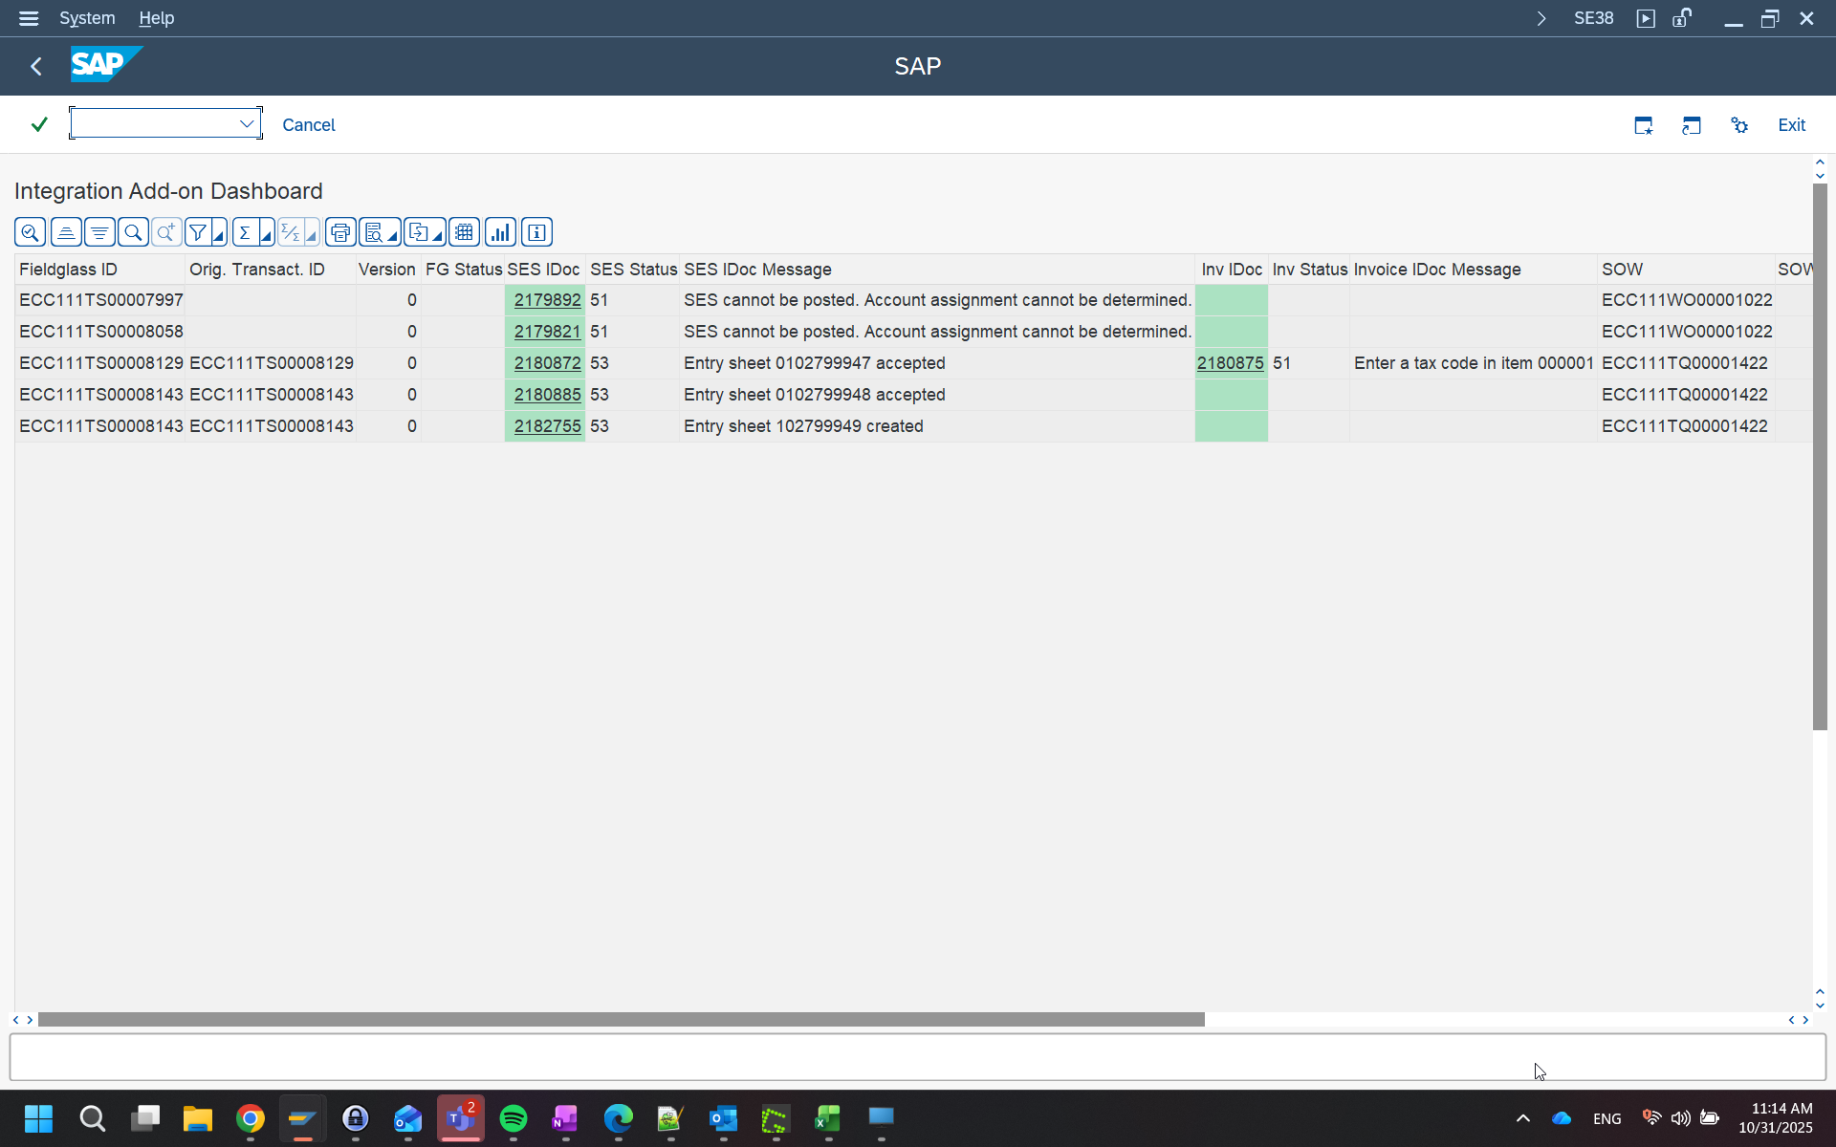Screen dimensions: 1836x1147
Task: Click the 'Entry sheet 102799949 created' message
Action: click(x=803, y=426)
